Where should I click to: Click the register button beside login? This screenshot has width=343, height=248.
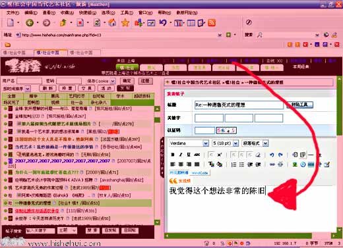(x=145, y=81)
